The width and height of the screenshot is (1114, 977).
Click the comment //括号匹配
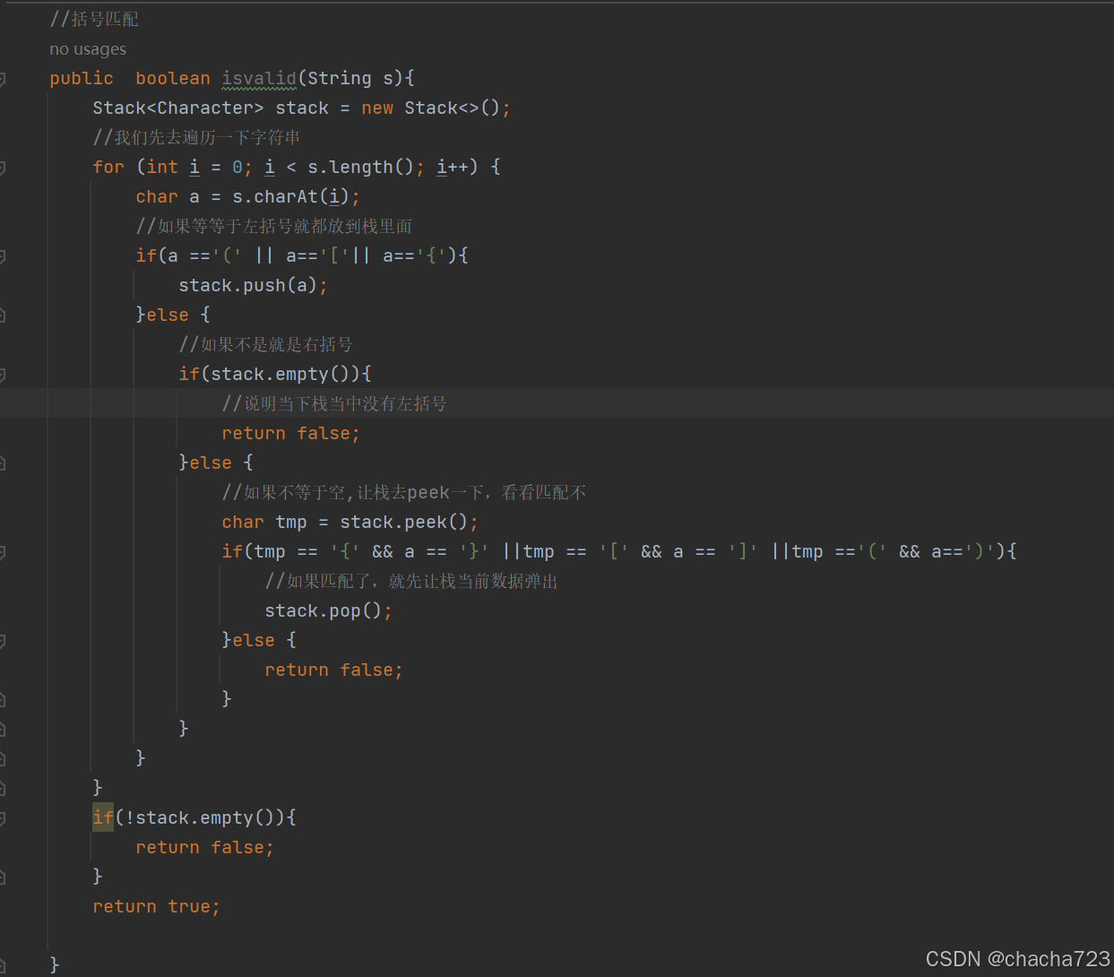click(94, 20)
